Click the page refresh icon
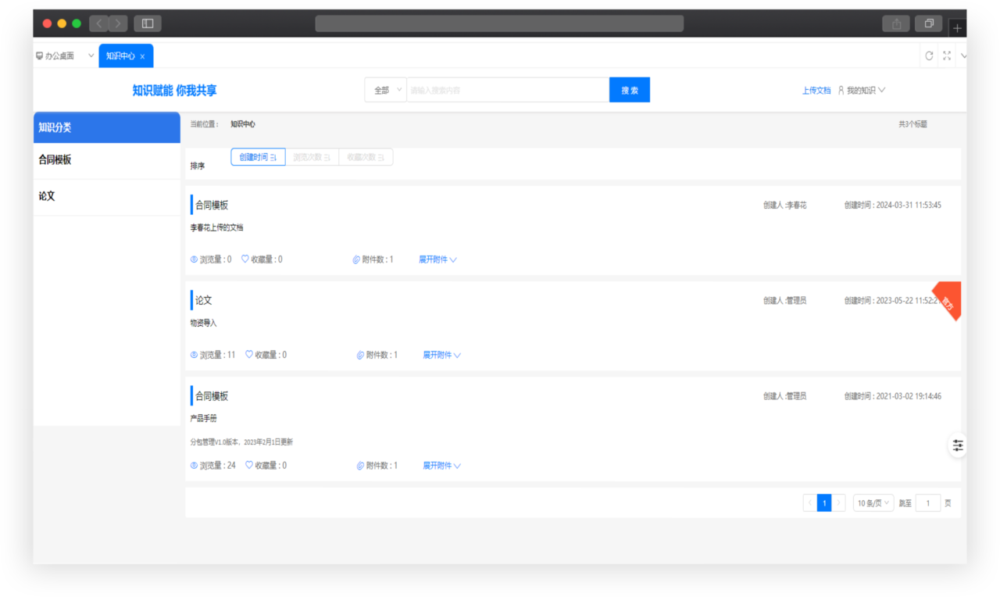Image resolution: width=1000 pixels, height=597 pixels. 929,55
